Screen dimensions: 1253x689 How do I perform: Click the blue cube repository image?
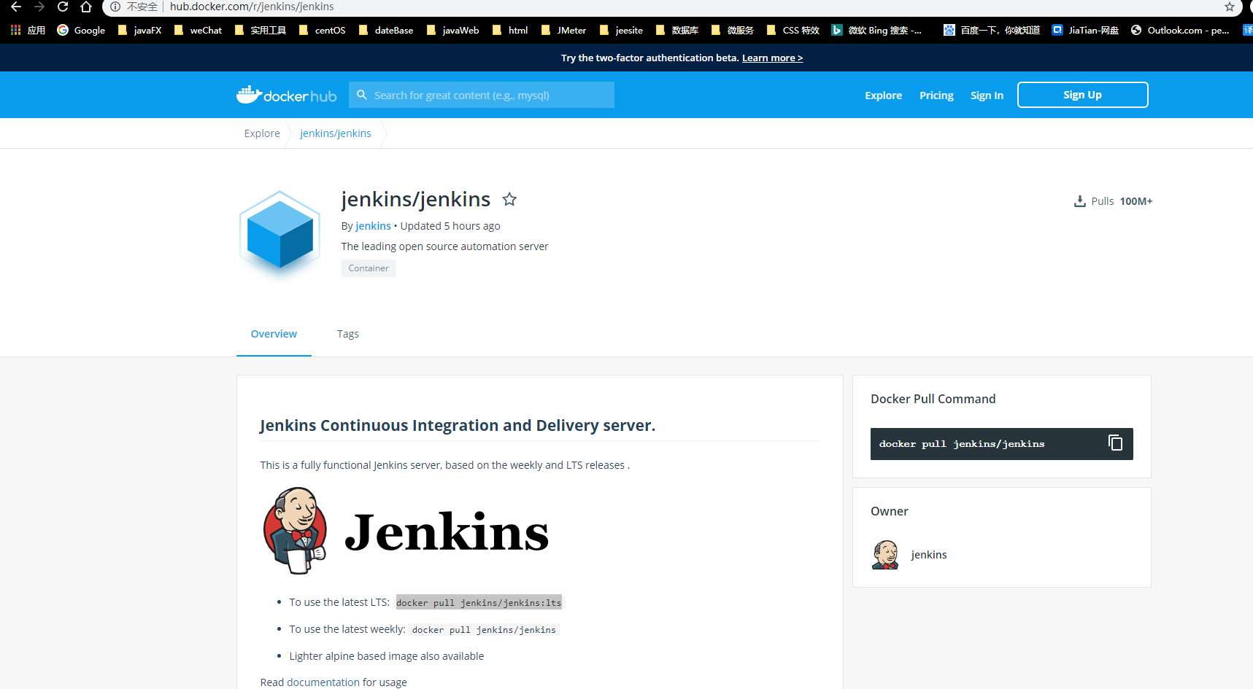[279, 233]
